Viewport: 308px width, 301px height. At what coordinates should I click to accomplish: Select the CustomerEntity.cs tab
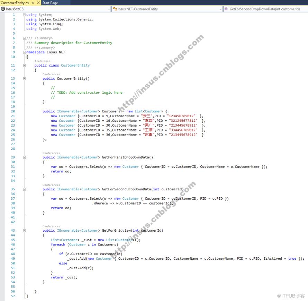coord(15,3)
